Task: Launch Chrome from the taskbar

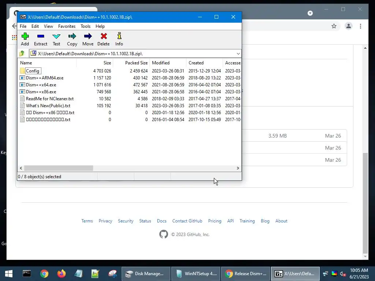Action: (x=44, y=274)
